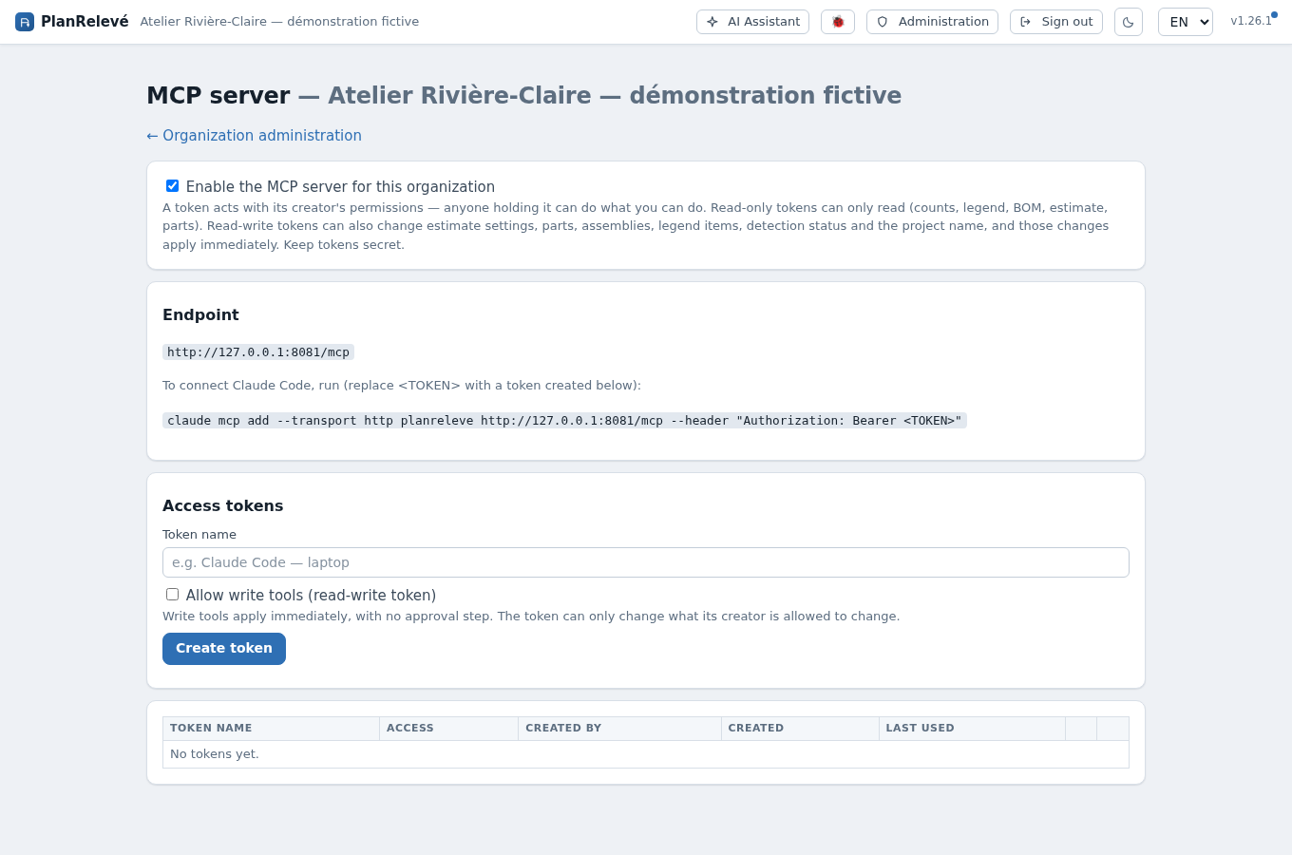Click the ACCESS column header
The width and height of the screenshot is (1292, 855).
point(448,729)
